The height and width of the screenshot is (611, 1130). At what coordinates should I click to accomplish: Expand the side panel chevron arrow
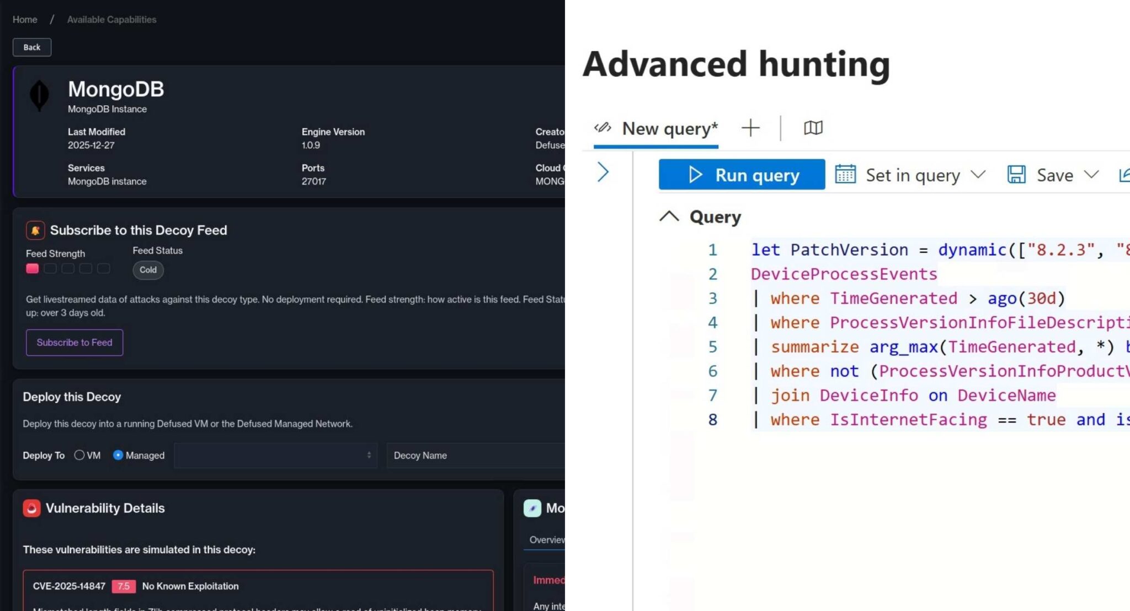tap(603, 172)
